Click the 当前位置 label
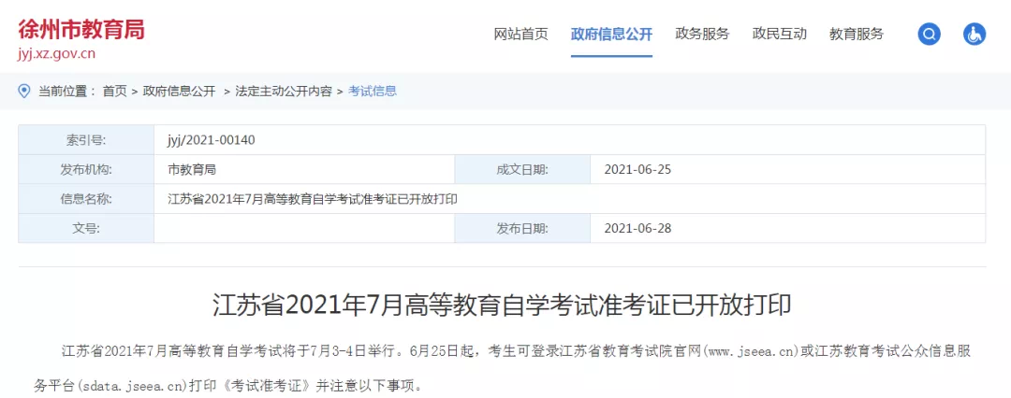The image size is (1011, 398). click(66, 92)
